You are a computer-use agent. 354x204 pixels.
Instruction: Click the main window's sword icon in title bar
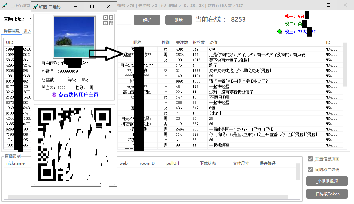pos(4,5)
